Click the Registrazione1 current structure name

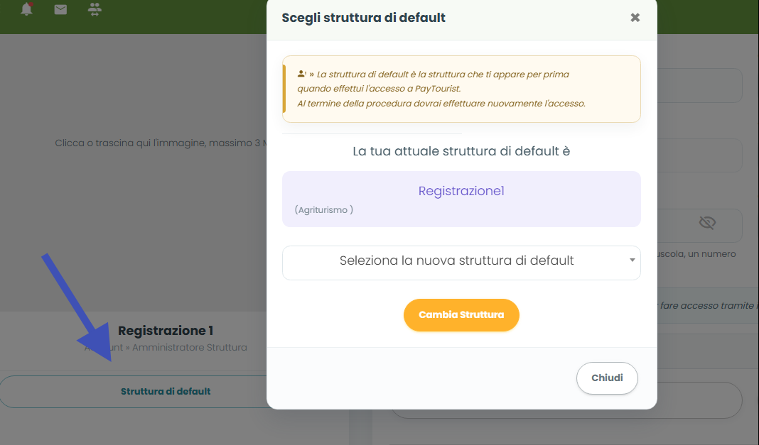pyautogui.click(x=461, y=191)
